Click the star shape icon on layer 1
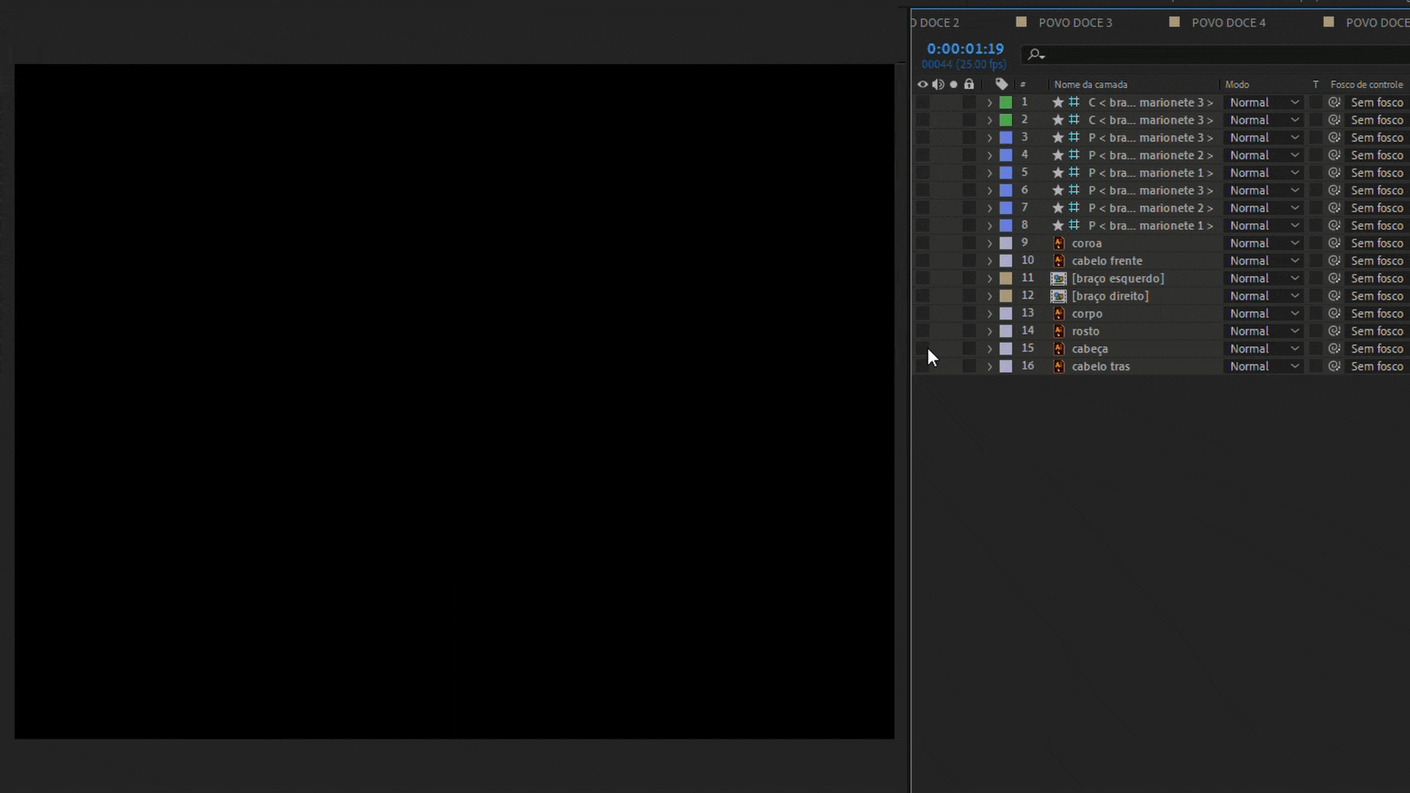 [1057, 102]
